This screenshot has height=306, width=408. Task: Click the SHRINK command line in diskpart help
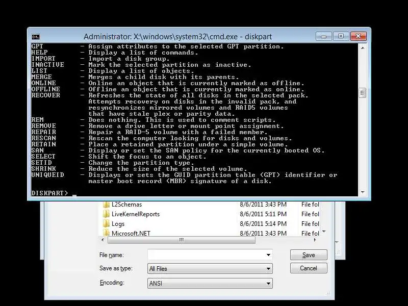[x=139, y=169]
